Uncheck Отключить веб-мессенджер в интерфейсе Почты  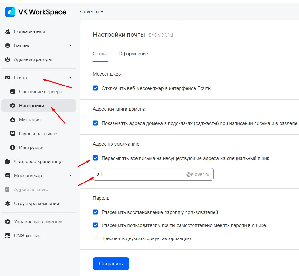tap(95, 88)
